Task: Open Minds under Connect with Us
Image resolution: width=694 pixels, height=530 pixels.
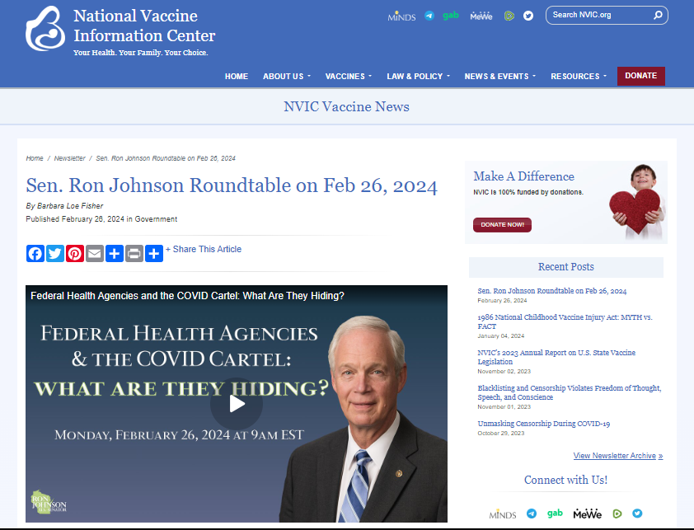Action: pos(502,514)
